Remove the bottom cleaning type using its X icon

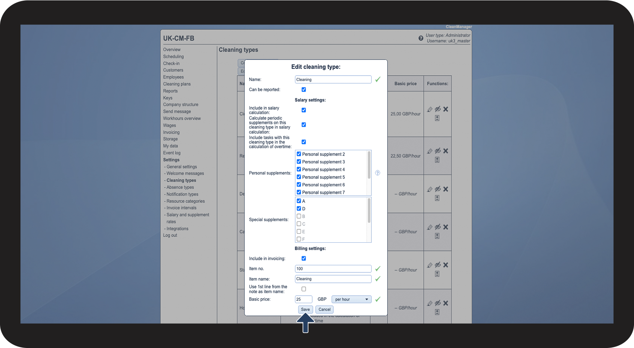[446, 303]
